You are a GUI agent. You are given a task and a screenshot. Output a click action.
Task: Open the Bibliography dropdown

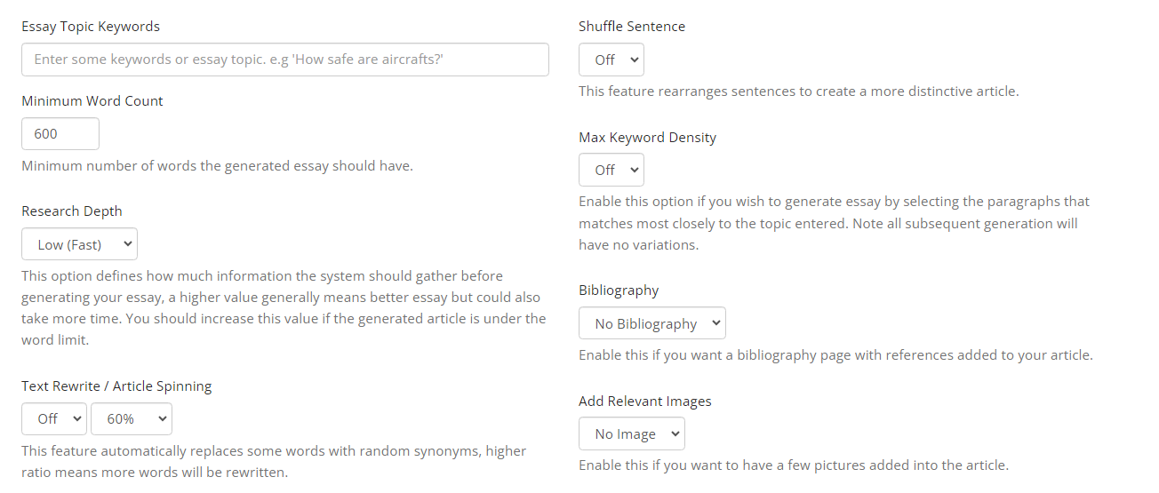(652, 324)
